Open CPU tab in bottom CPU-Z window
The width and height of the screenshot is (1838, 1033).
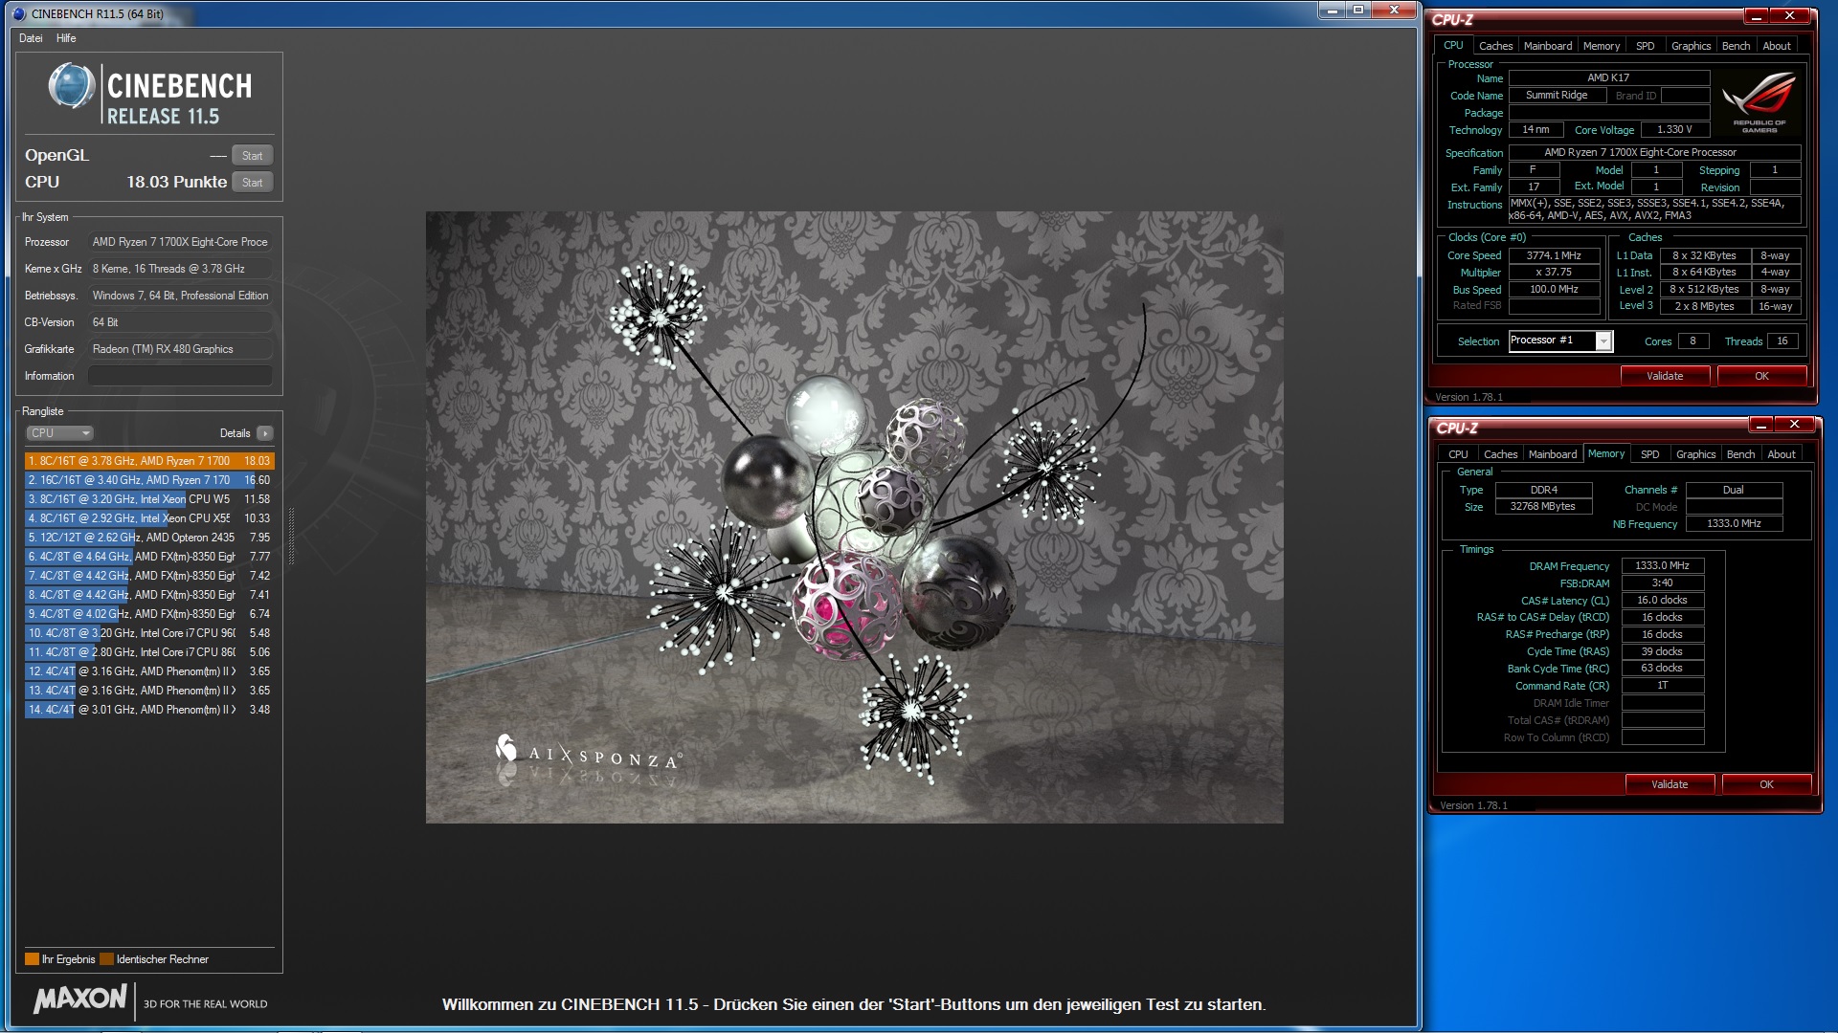[1458, 454]
